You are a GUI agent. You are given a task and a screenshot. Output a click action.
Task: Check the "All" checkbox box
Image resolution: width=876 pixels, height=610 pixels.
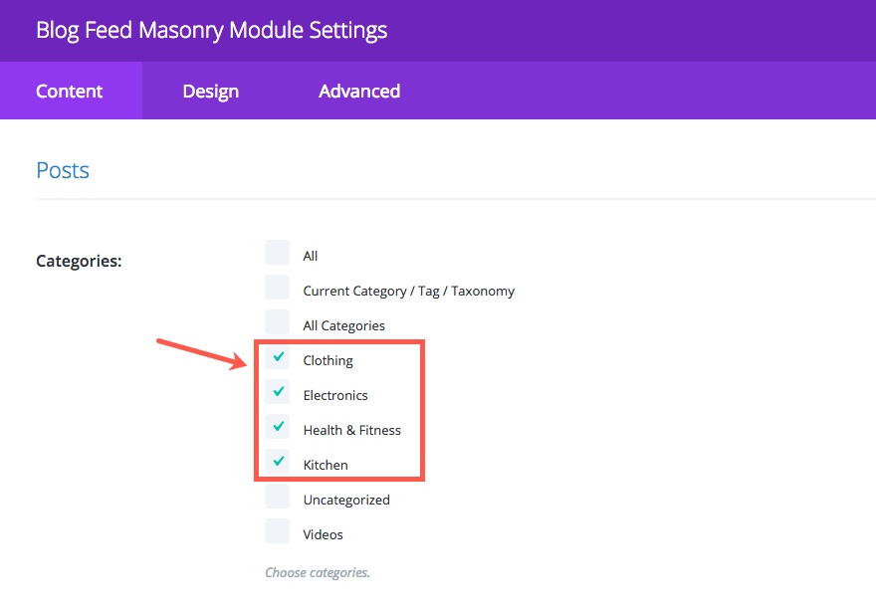278,253
